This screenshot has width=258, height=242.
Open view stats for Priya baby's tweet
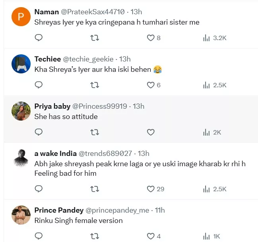coord(207,132)
